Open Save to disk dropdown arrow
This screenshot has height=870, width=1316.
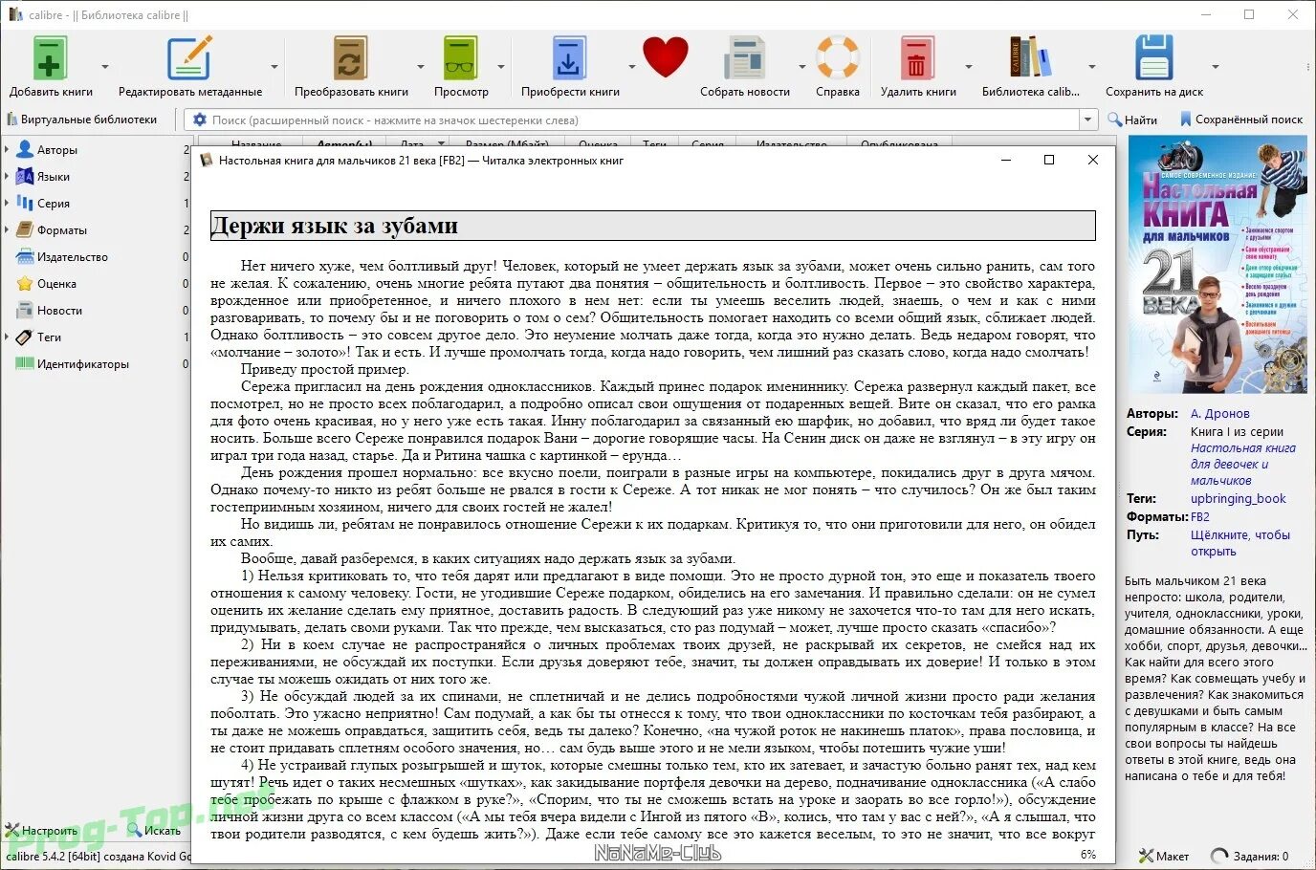[1215, 67]
